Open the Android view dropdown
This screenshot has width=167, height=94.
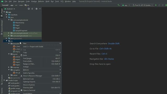coord(10,9)
